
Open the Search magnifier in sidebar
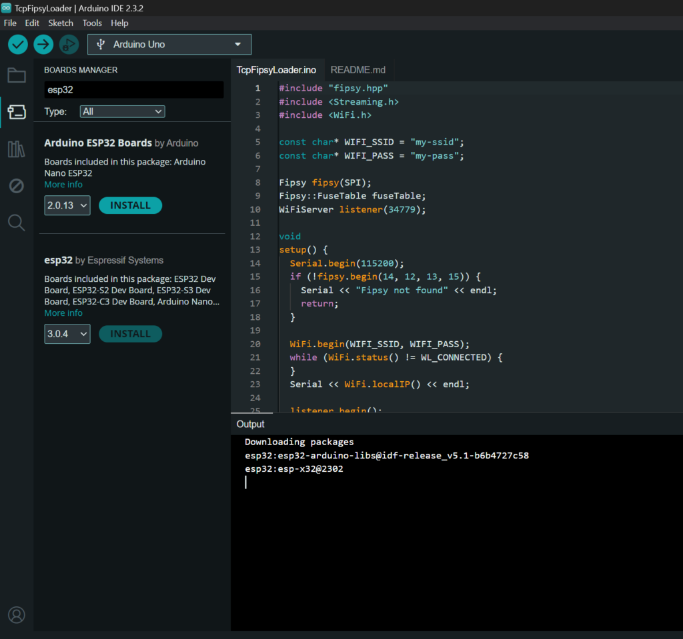point(17,223)
